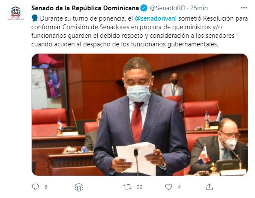Click the like count 4
Image resolution: width=255 pixels, height=198 pixels.
click(179, 187)
